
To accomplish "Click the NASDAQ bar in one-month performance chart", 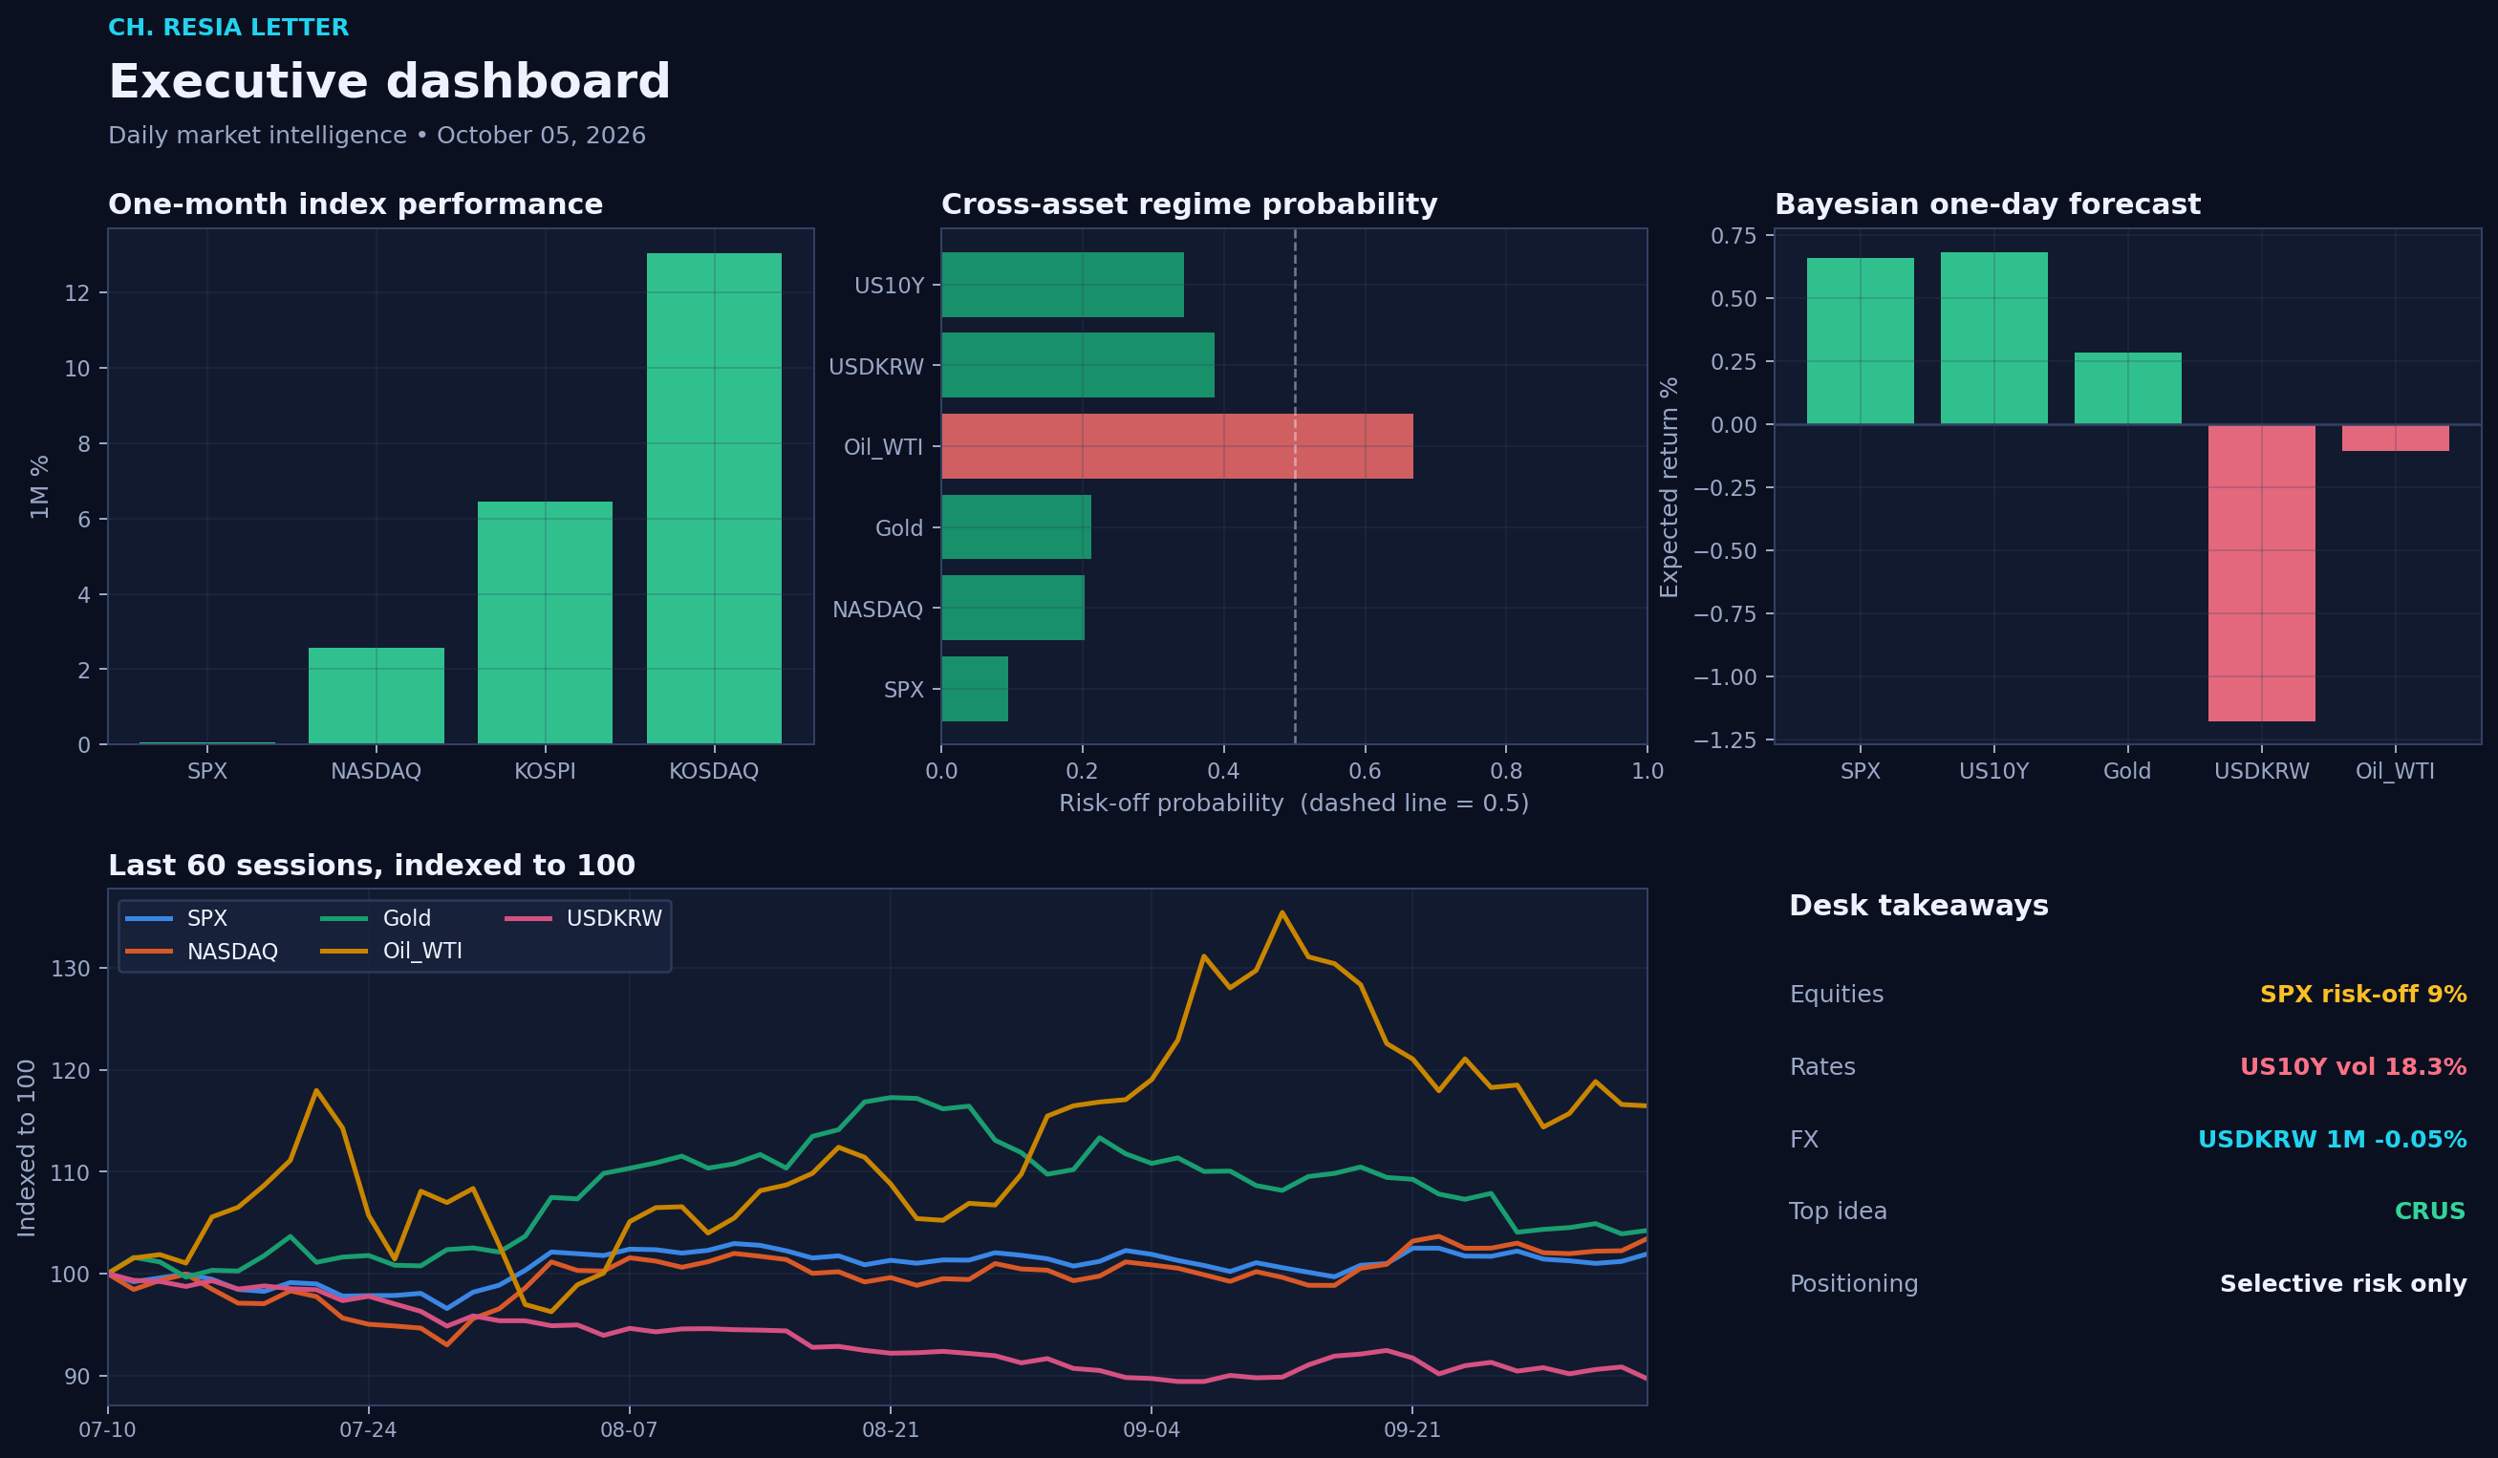I will (376, 696).
